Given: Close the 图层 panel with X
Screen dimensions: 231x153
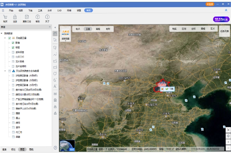Looking at the screenshot, I should (x=50, y=27).
